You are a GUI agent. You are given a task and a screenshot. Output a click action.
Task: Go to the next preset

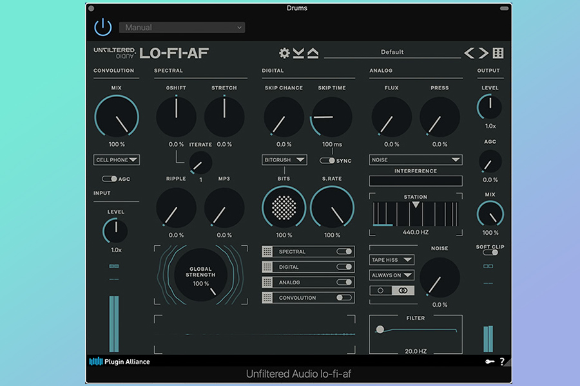coord(483,53)
